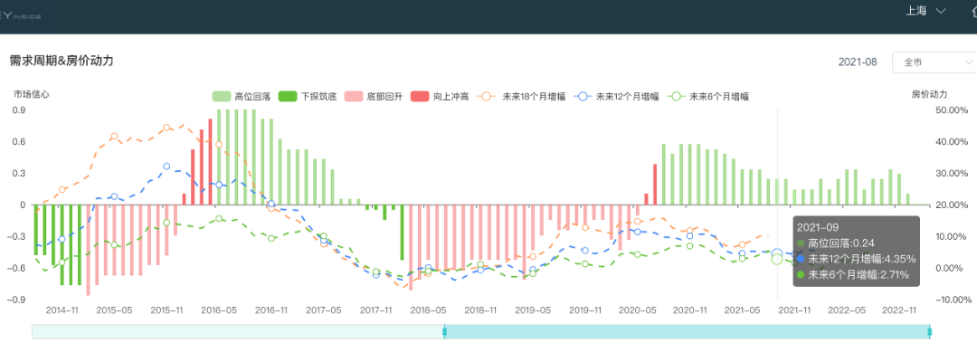
Task: Click the 2022-11 x-axis label
Action: [x=899, y=310]
